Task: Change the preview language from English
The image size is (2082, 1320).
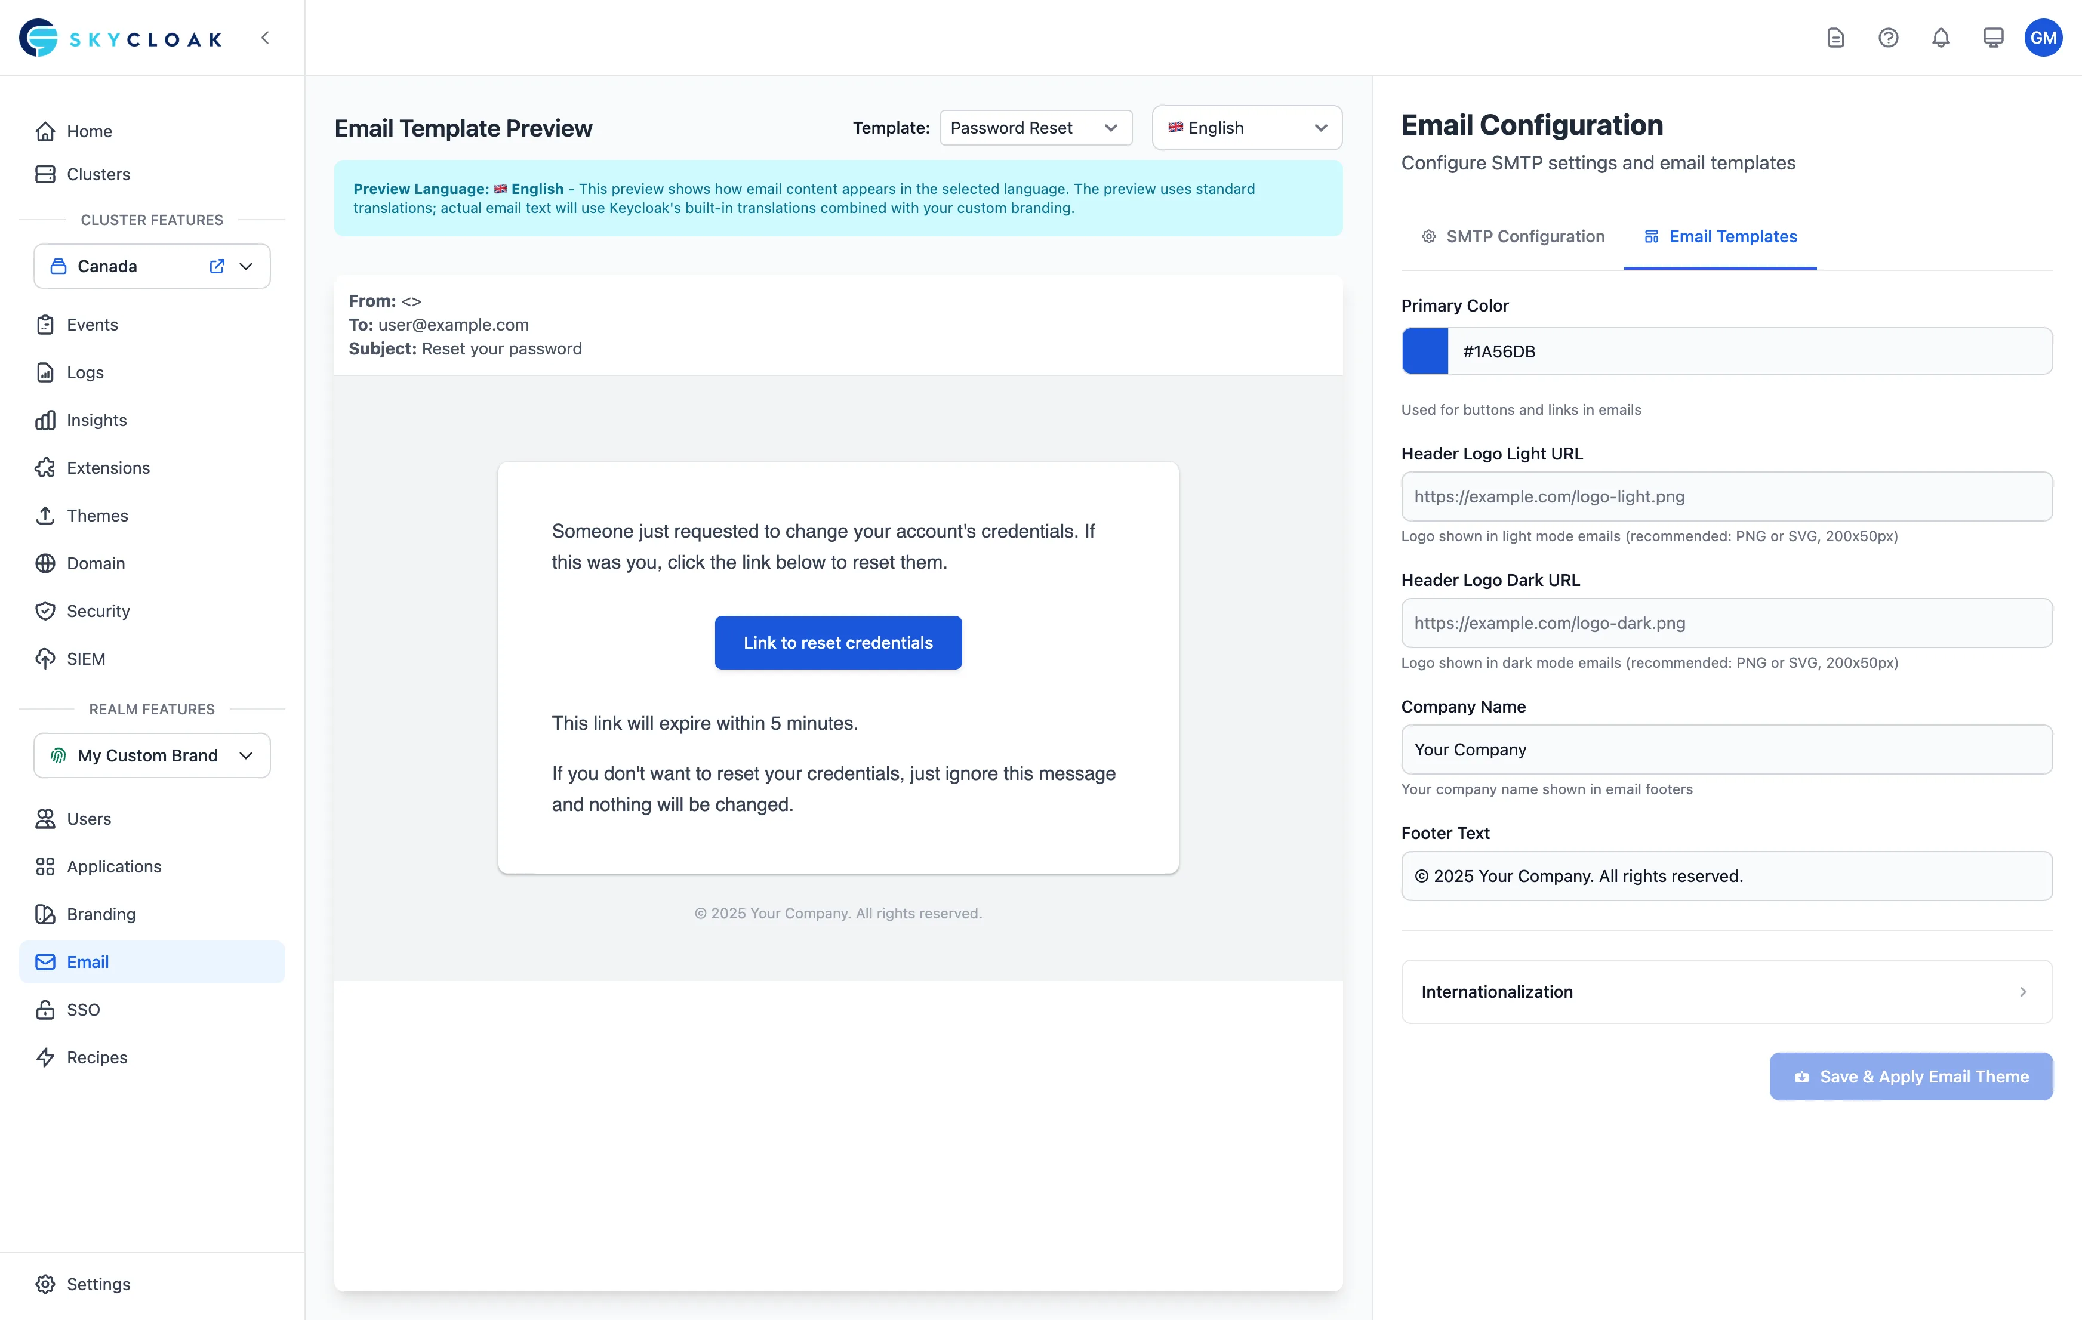Action: click(x=1247, y=127)
